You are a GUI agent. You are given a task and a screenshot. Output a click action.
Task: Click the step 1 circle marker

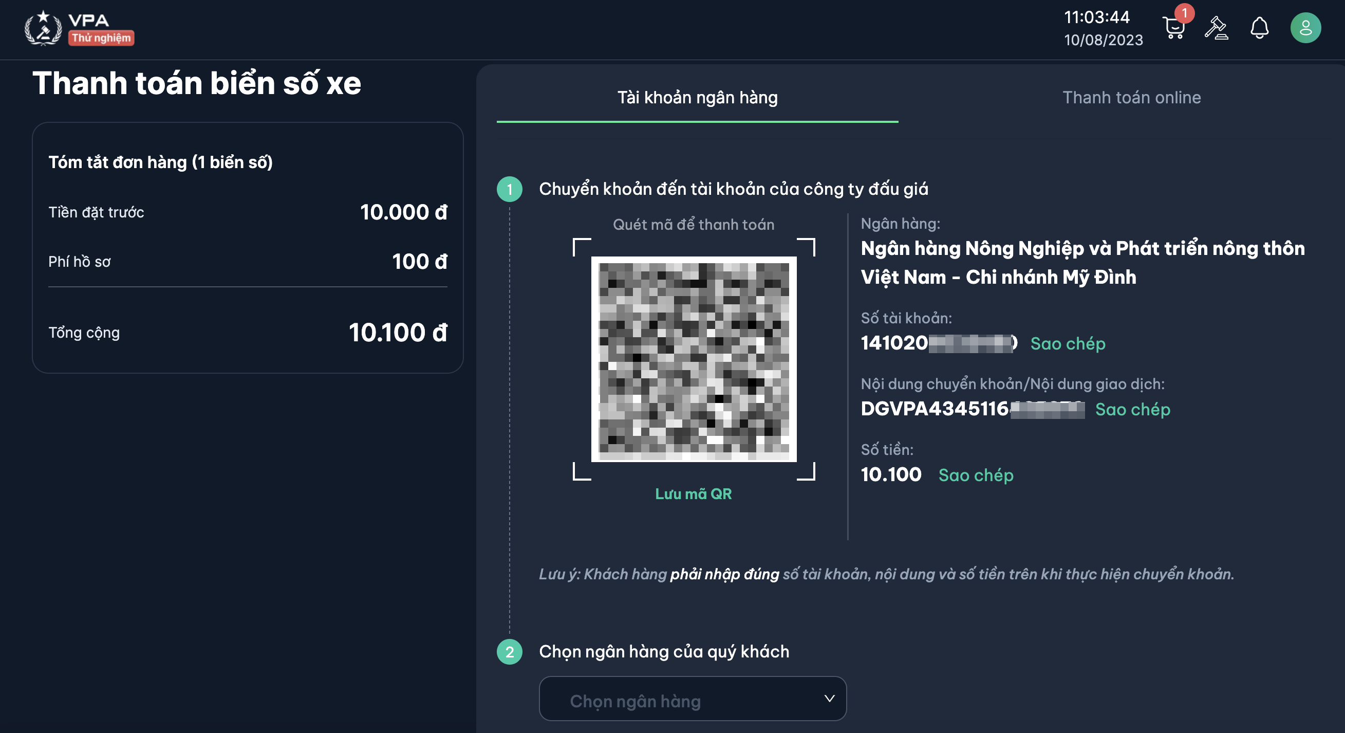510,189
